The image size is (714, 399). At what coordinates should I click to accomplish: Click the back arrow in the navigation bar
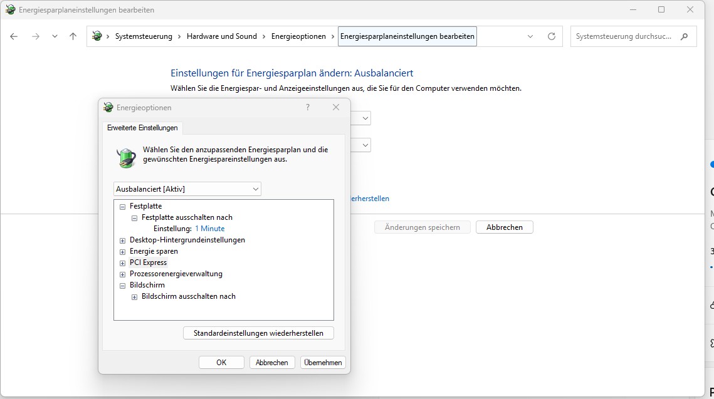[14, 36]
